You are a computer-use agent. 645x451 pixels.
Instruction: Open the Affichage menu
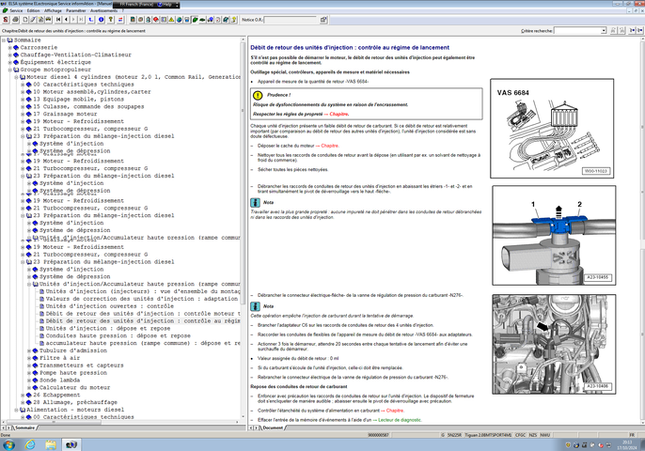click(53, 10)
